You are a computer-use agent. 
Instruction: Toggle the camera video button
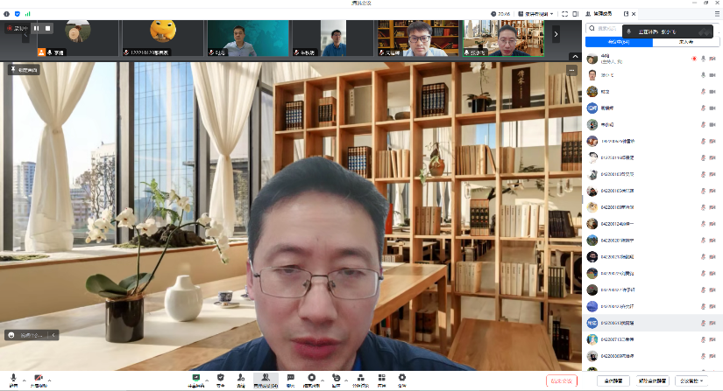pyautogui.click(x=39, y=379)
